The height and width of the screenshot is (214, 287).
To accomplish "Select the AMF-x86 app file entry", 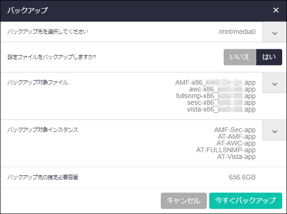I will coord(215,82).
